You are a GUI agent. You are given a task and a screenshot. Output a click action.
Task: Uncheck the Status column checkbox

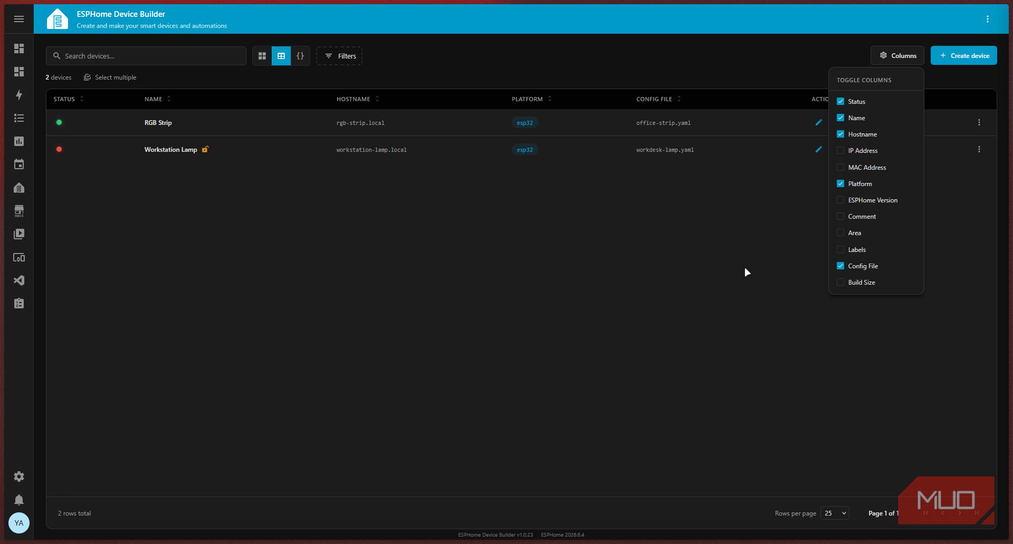840,101
